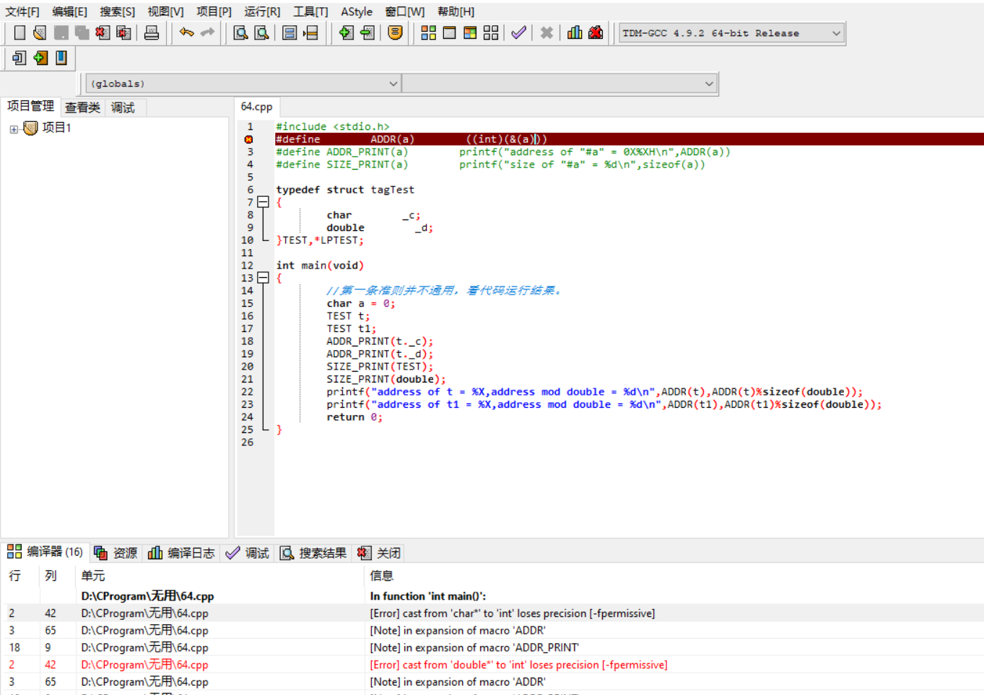
Task: Click the goto function toolbar icon
Action: (x=289, y=32)
